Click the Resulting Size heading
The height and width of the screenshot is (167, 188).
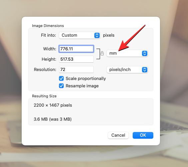point(44,96)
